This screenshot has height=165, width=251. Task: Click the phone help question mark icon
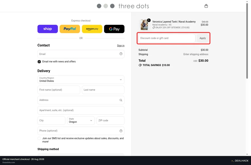pos(121,131)
